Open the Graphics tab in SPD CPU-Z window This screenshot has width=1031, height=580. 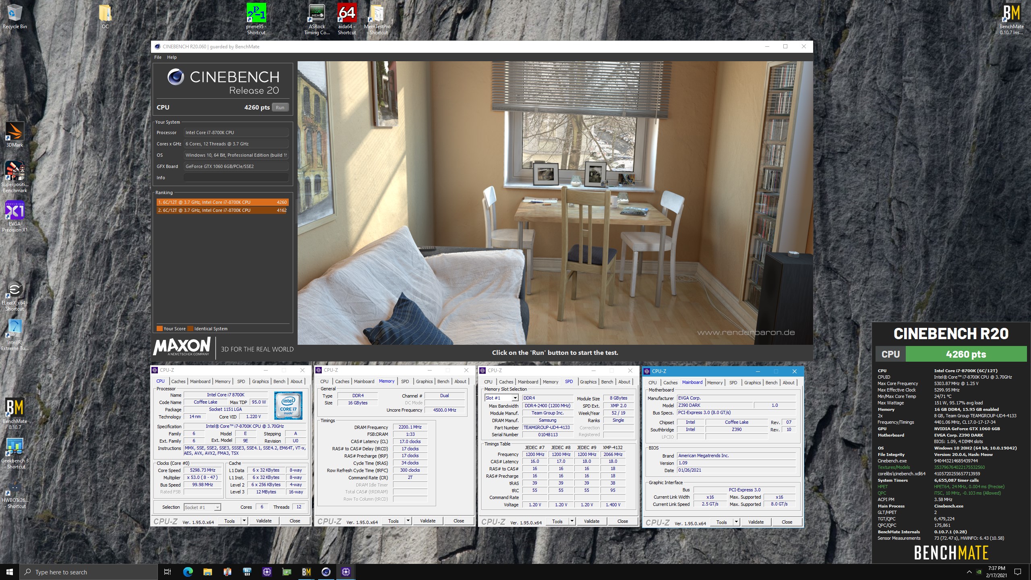[588, 382]
